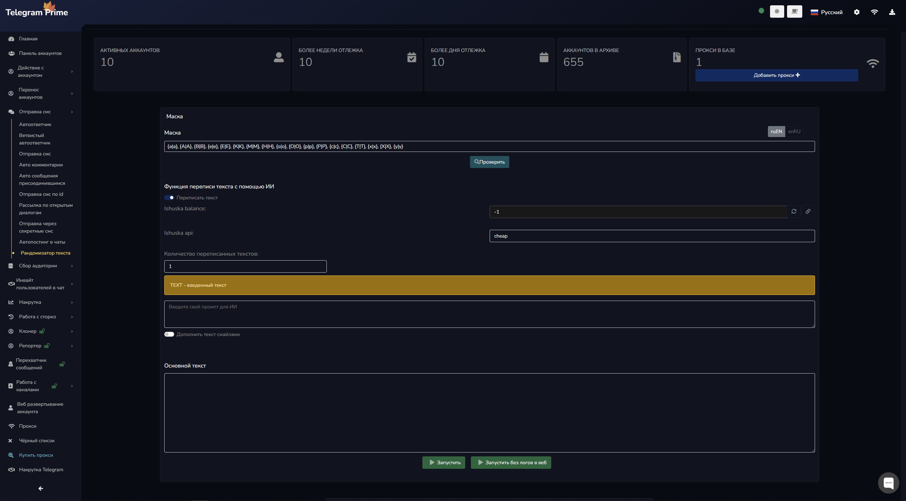This screenshot has height=501, width=906.
Task: Open Панель аккаунтов page
Action: pos(41,53)
